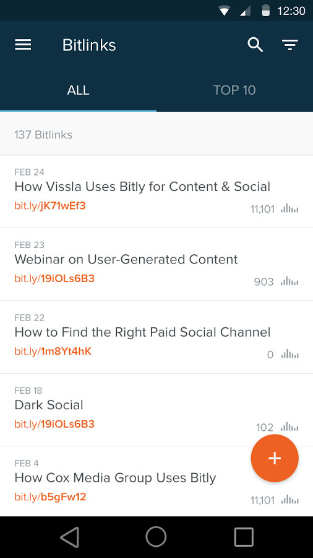Tap the search magnifier icon
The width and height of the screenshot is (313, 558).
tap(255, 45)
